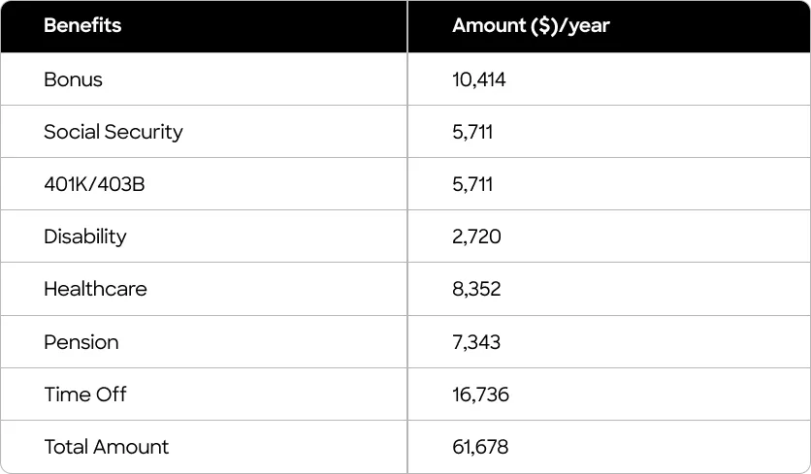Select the Social Security row label

click(x=114, y=132)
